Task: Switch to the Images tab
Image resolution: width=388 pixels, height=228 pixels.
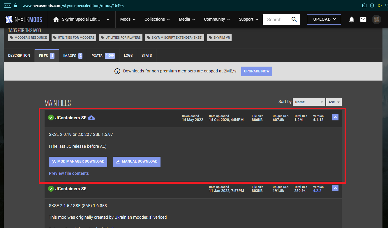Action: [x=73, y=56]
